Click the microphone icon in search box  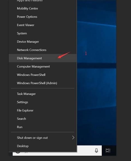click(x=96, y=151)
